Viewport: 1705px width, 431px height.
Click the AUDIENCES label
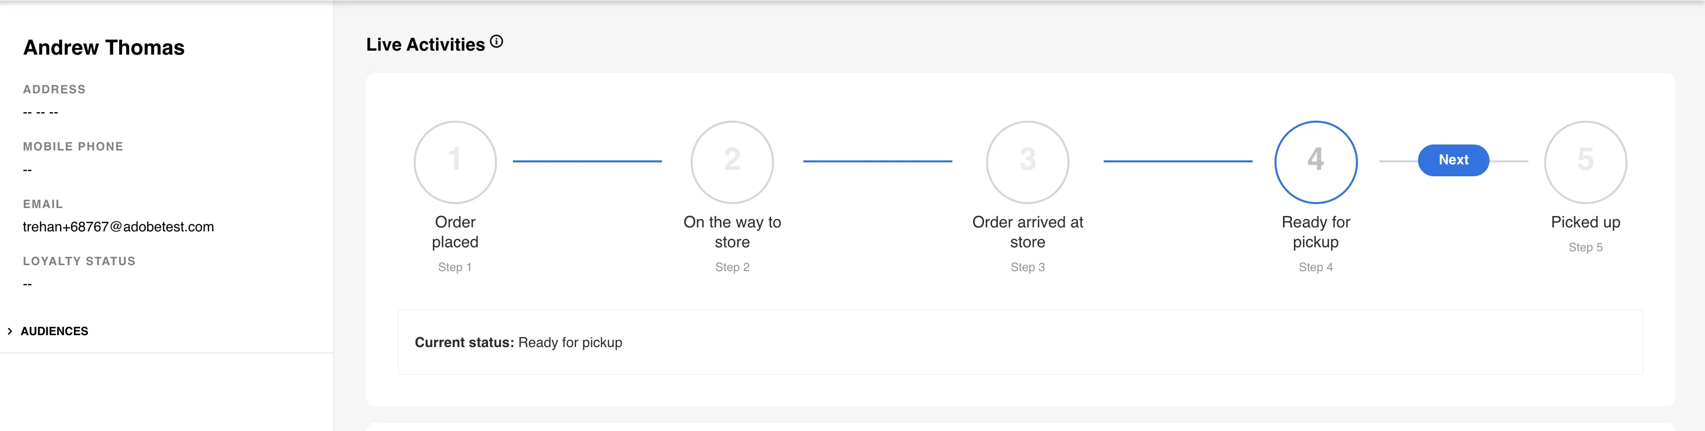point(54,331)
